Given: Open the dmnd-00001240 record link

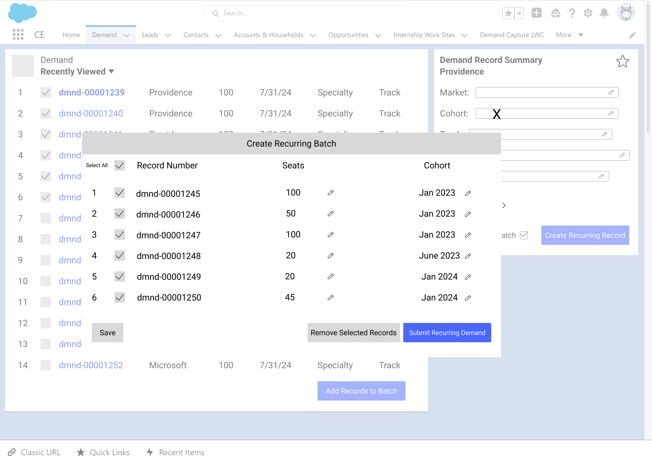Looking at the screenshot, I should (91, 114).
